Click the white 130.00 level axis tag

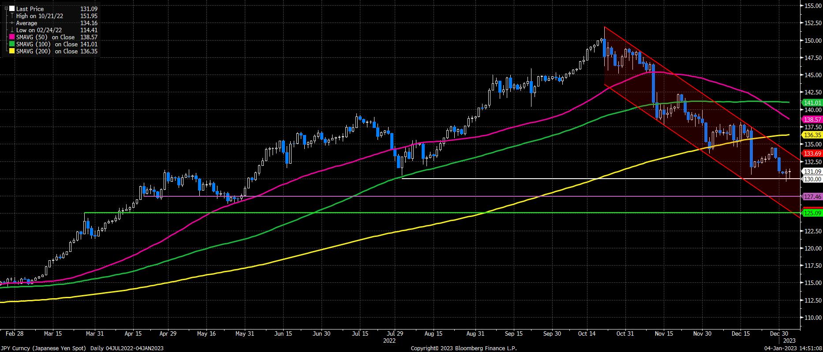812,179
